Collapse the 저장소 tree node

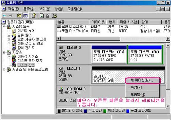4,52
